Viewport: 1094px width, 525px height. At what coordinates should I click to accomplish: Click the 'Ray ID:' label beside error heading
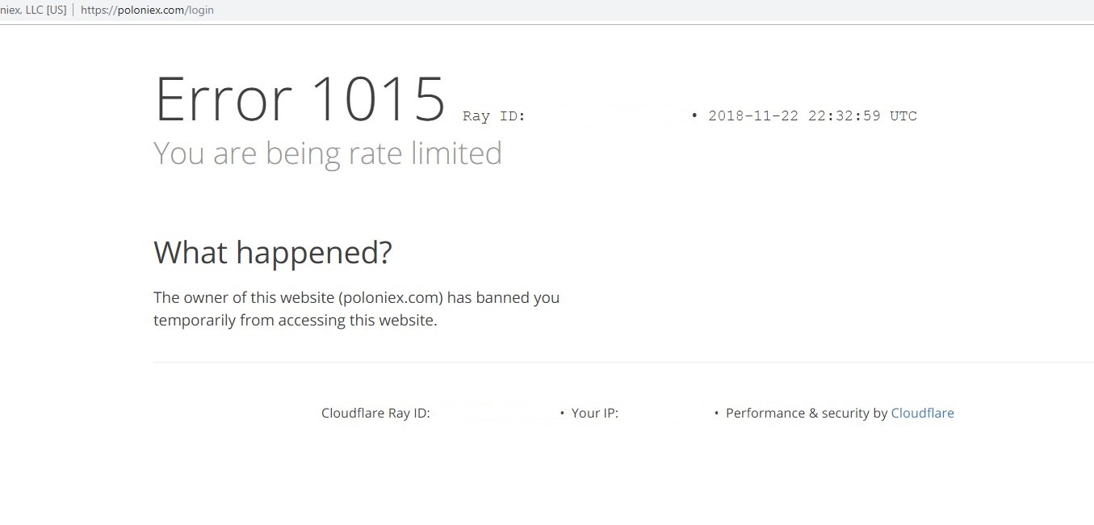pos(494,115)
